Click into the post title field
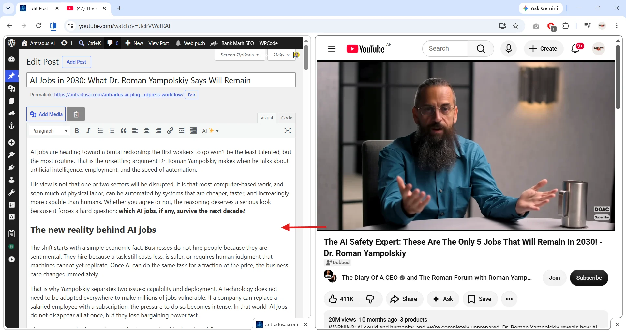The width and height of the screenshot is (626, 333). [x=161, y=80]
